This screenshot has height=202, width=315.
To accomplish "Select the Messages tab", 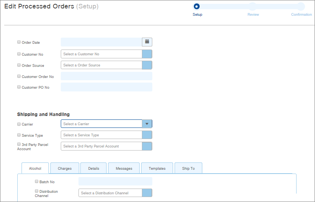I will pos(124,169).
